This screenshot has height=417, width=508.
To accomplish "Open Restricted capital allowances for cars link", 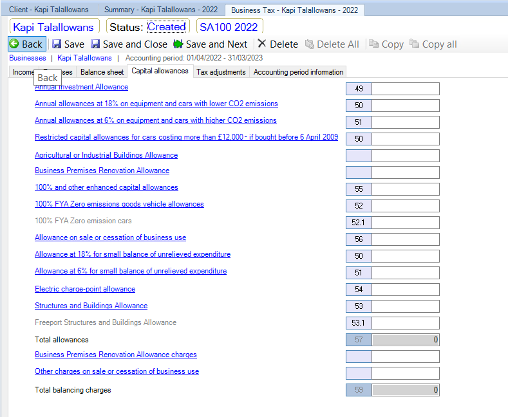I will click(x=186, y=137).
